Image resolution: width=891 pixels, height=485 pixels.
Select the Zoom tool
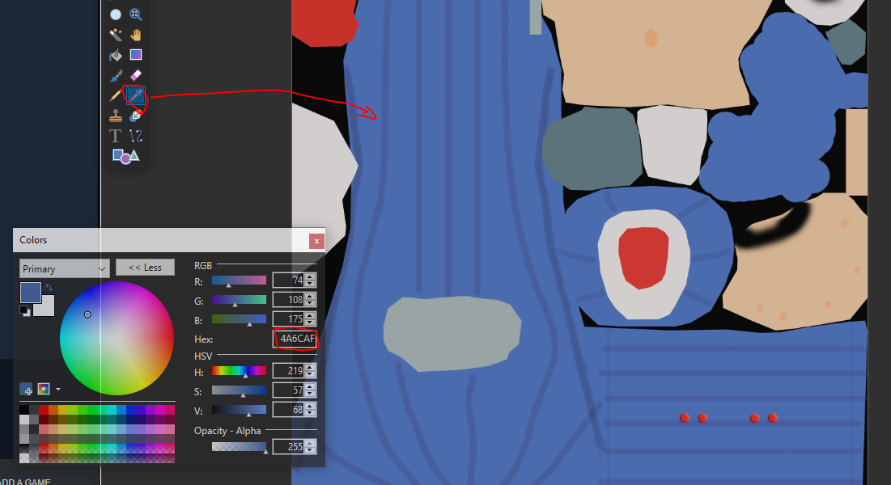(135, 15)
